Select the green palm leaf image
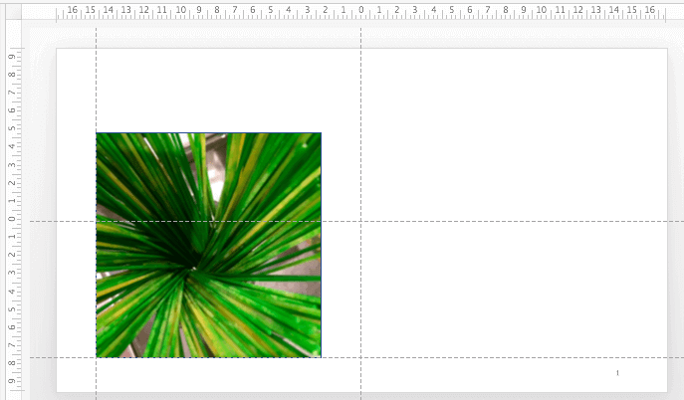This screenshot has width=684, height=400. [x=208, y=245]
